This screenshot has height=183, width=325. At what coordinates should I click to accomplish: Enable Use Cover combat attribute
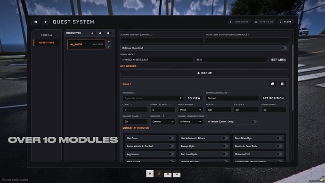171,138
